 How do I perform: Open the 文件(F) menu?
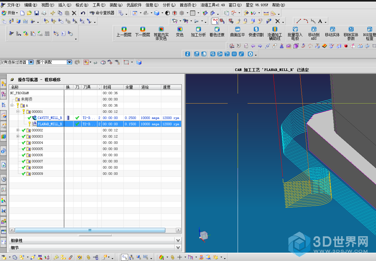tap(13, 5)
